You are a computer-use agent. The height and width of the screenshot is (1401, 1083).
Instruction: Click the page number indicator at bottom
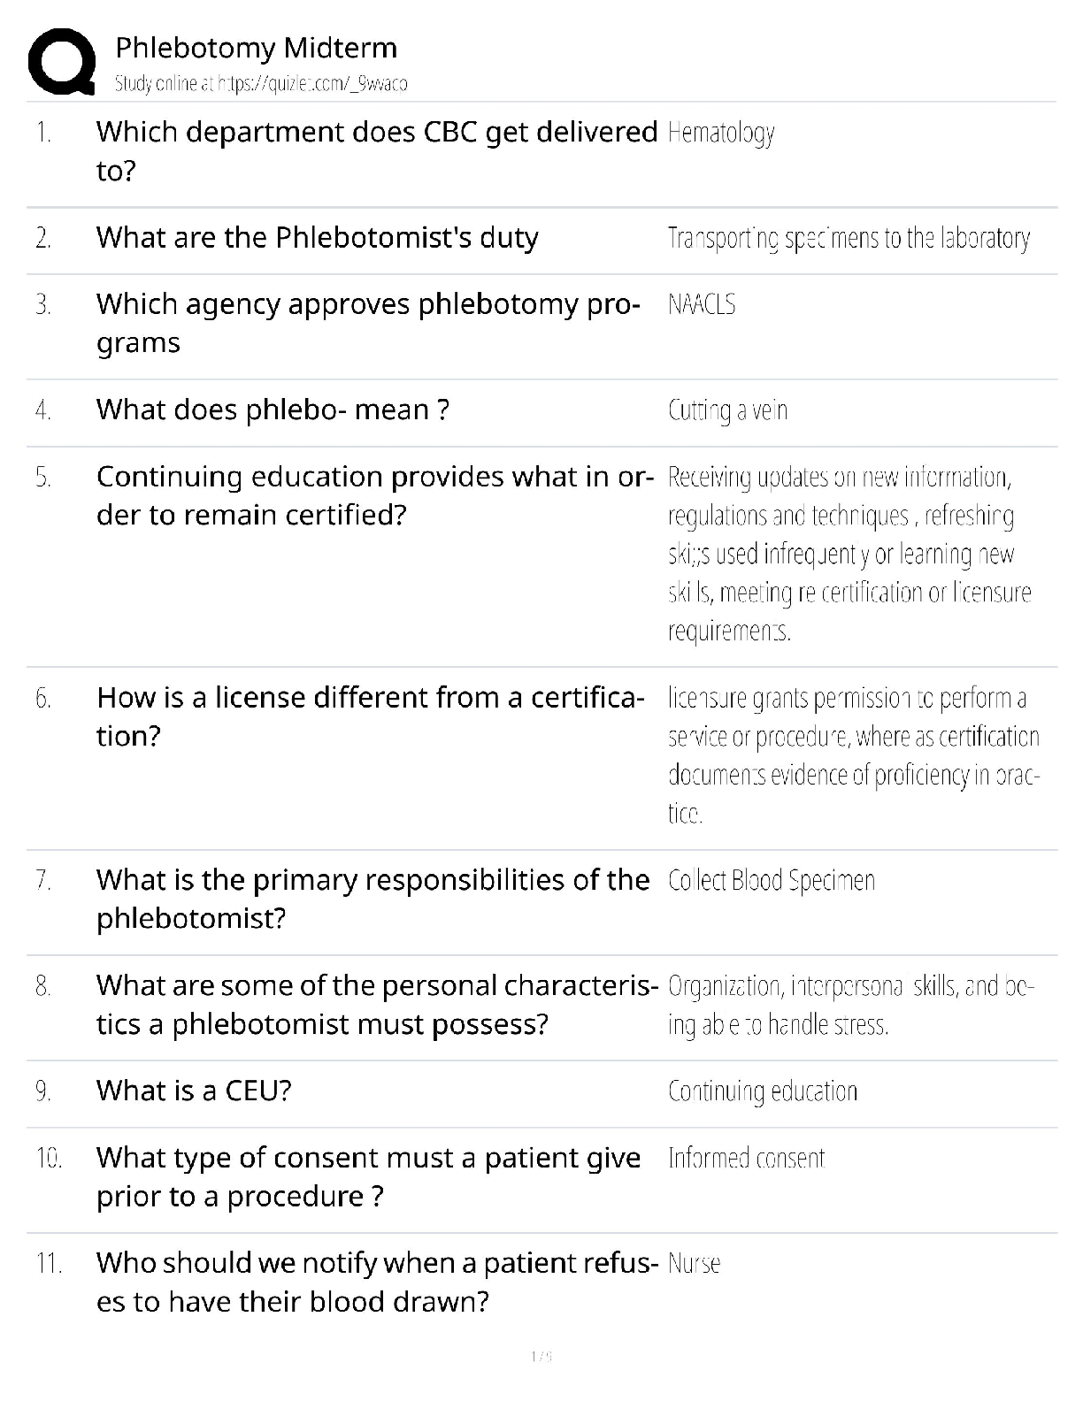pos(541,1356)
